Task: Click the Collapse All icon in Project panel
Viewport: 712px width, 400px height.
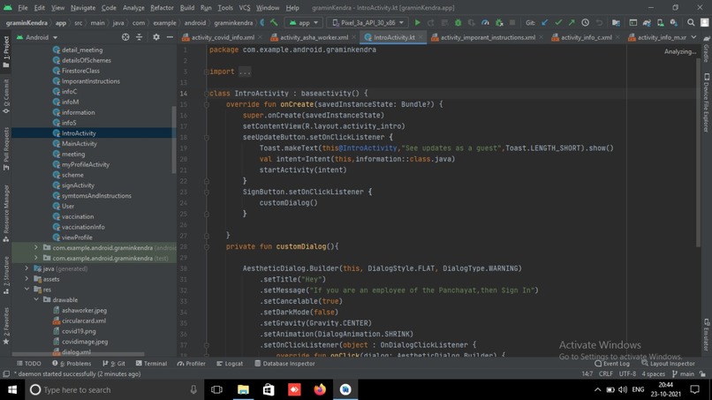Action: [x=139, y=37]
